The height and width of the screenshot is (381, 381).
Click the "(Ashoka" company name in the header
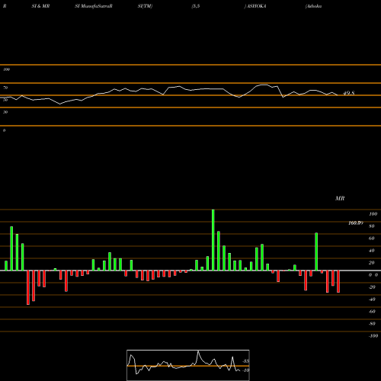coord(313,6)
